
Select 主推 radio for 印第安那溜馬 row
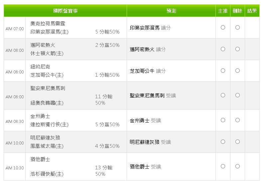(223, 28)
